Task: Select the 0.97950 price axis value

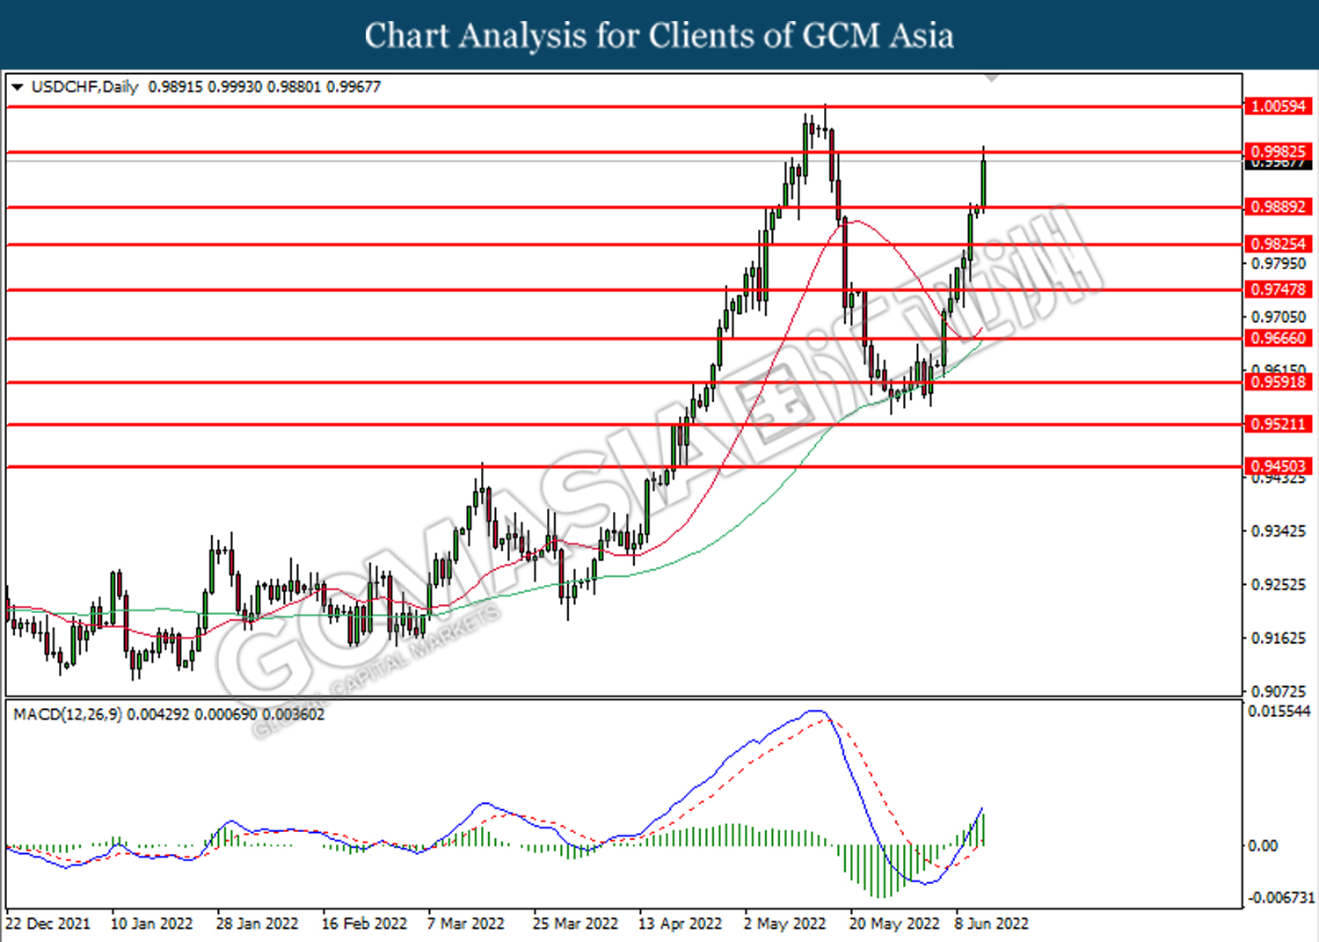Action: click(1279, 264)
